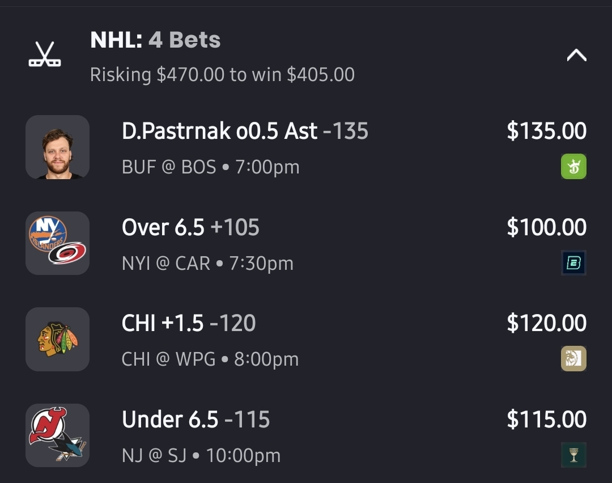Click the blue 'B' sportsbook icon

tap(573, 262)
